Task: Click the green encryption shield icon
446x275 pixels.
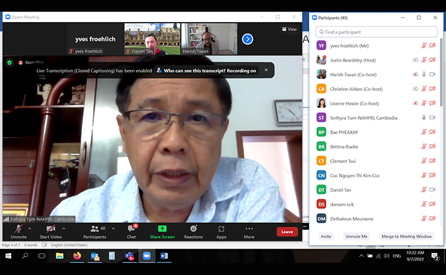Action: (10, 62)
